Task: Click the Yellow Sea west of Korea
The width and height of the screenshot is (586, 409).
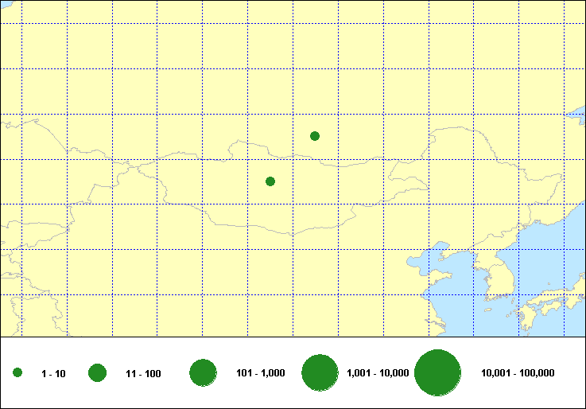Action: (x=461, y=298)
